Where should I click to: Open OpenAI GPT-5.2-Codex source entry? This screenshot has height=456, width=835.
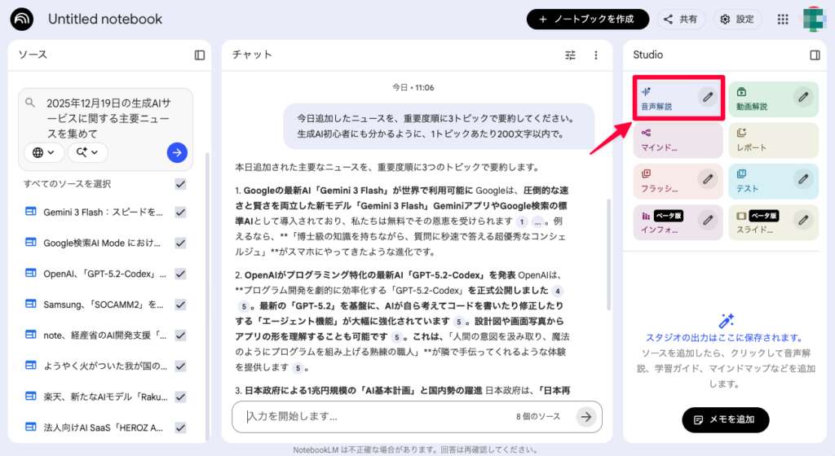(105, 274)
